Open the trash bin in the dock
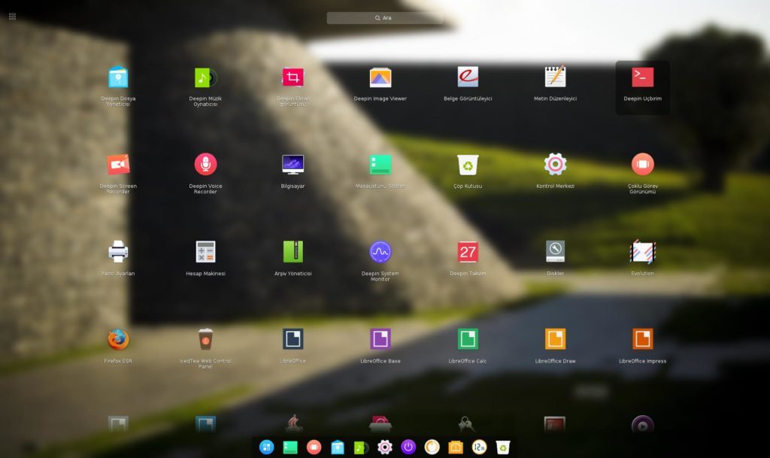Image resolution: width=770 pixels, height=458 pixels. 503,447
